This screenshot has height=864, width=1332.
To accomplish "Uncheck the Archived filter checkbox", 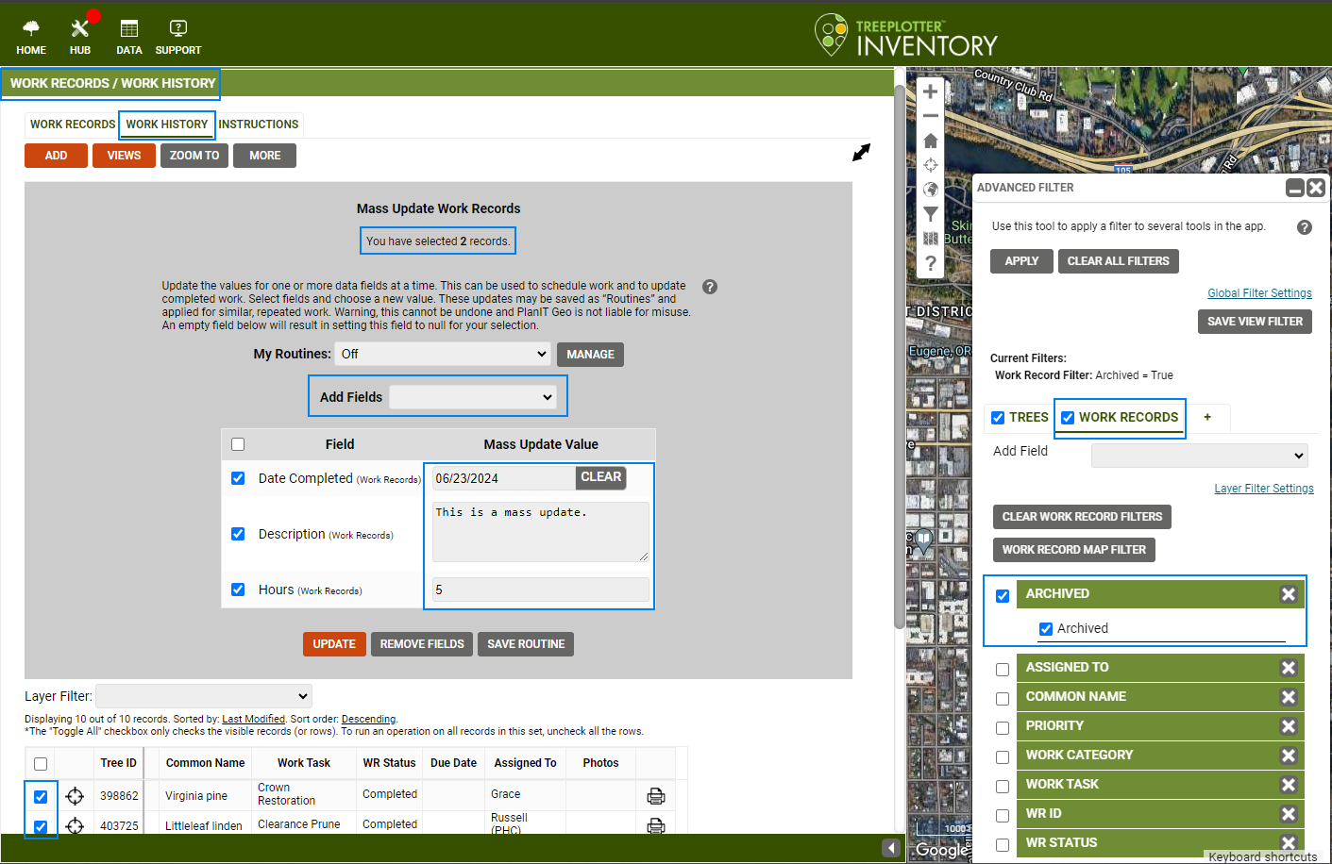I will coord(1045,628).
